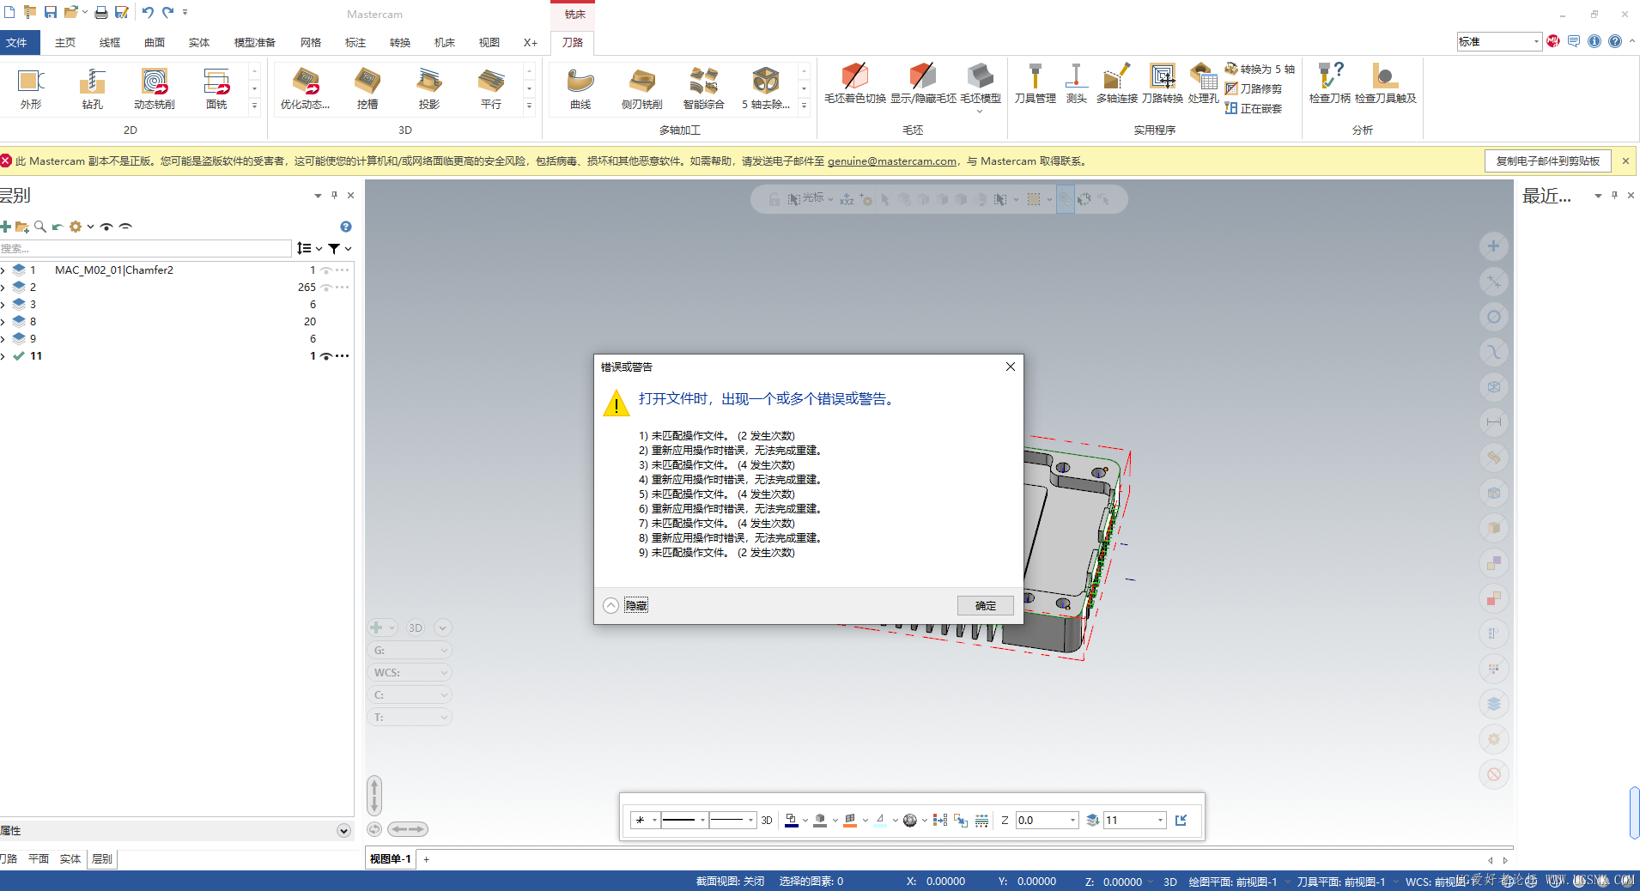This screenshot has height=891, width=1640.
Task: Open 检查刀具触及 check tool reach
Action: pyautogui.click(x=1386, y=85)
